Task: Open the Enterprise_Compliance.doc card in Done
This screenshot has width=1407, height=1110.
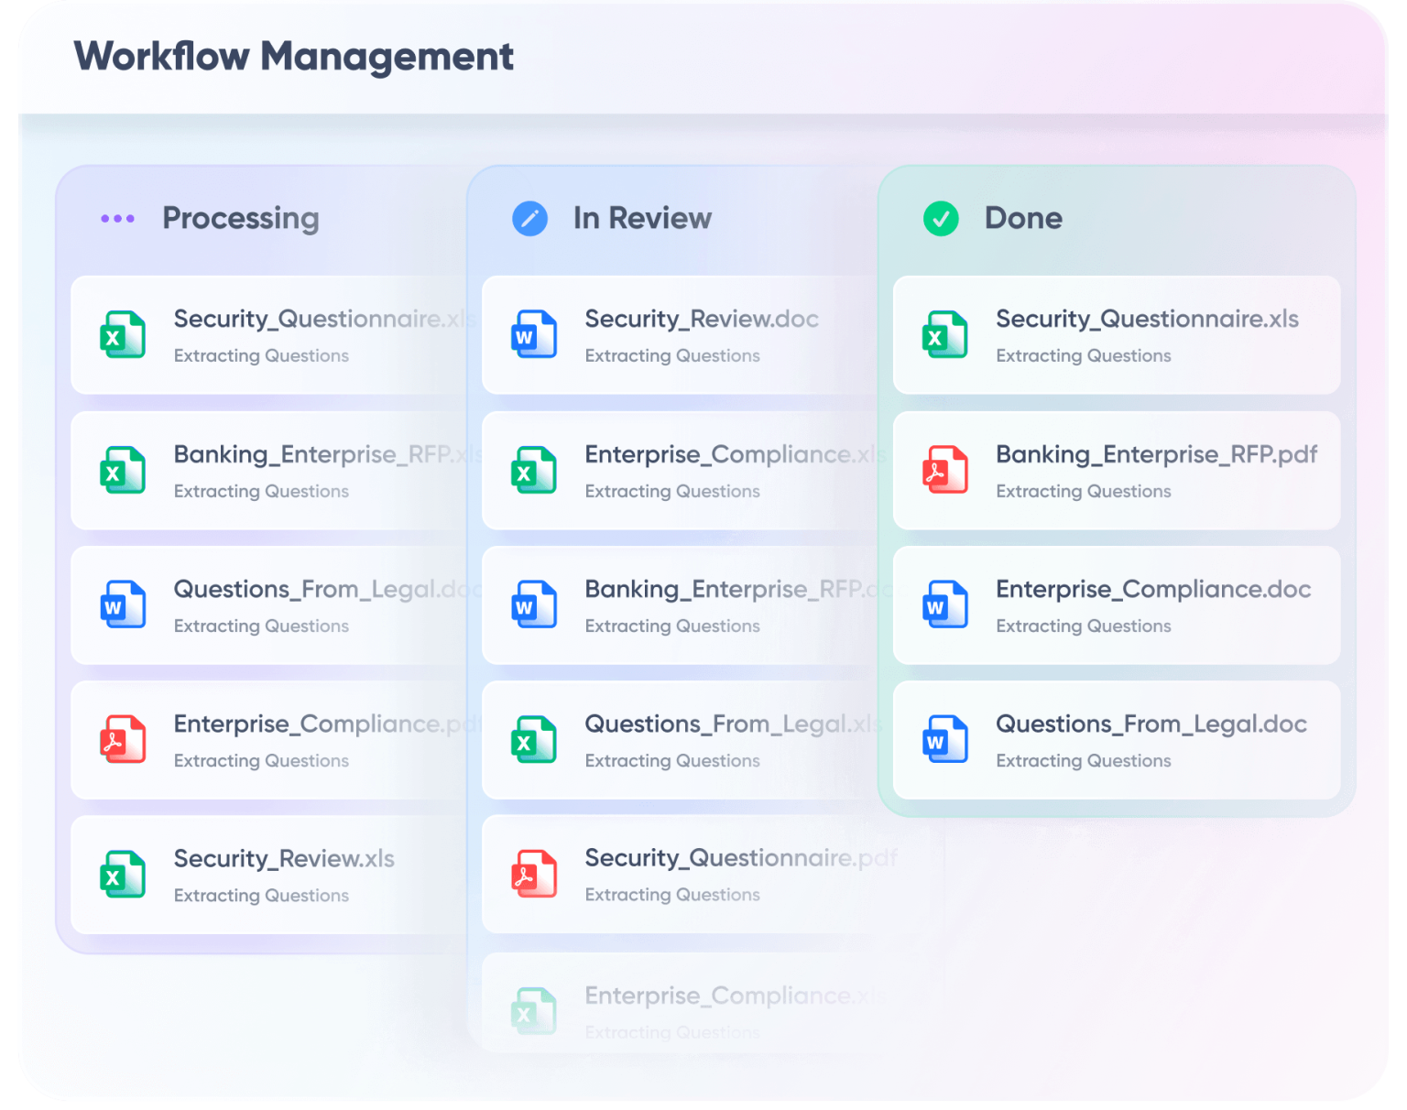Action: (1116, 604)
